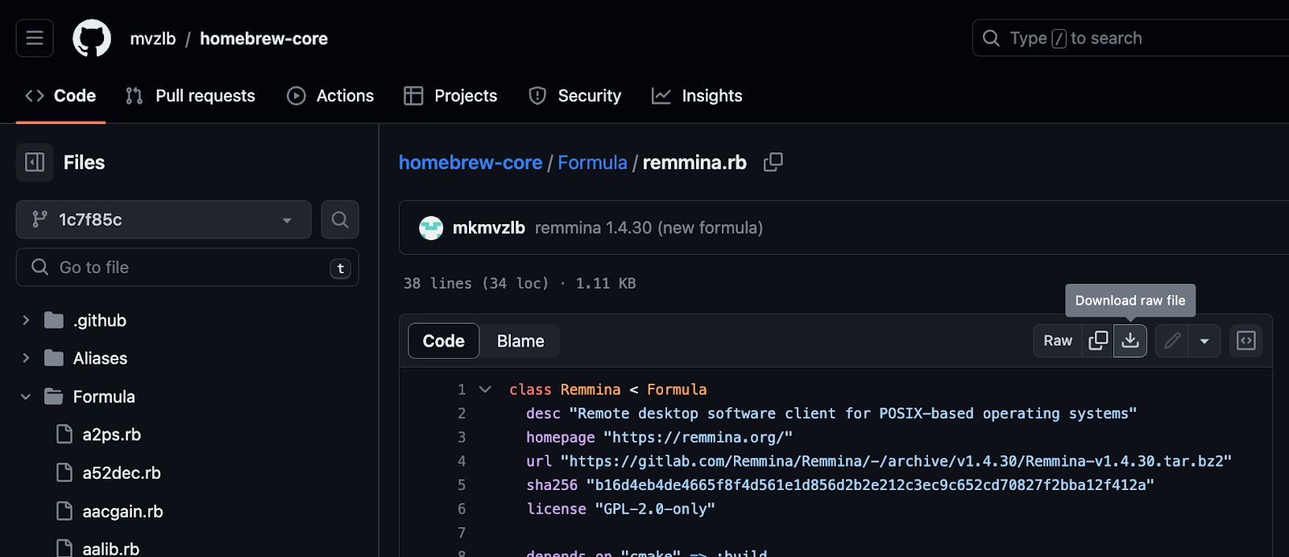Image resolution: width=1289 pixels, height=557 pixels.
Task: Click the Raw button
Action: tap(1058, 341)
